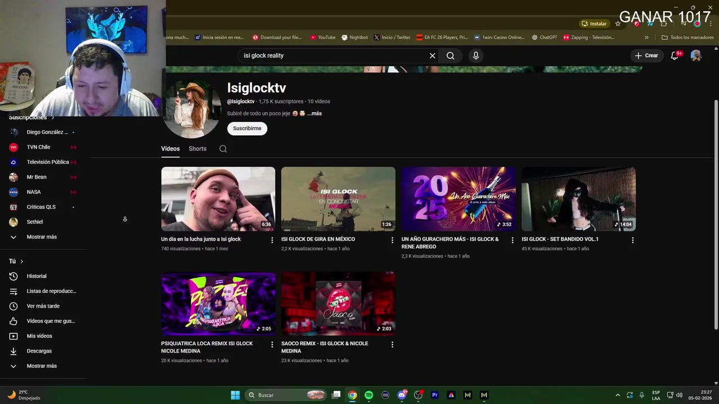Open the 'Todos los marcadores' folder
Viewport: 719px width, 404px height.
pyautogui.click(x=688, y=38)
